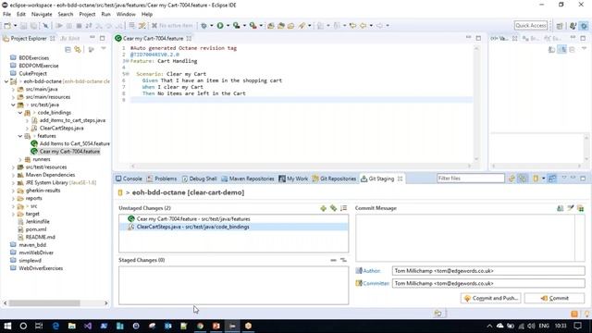This screenshot has width=592, height=333.
Task: Collapse the src/test/java folder
Action: (13, 105)
